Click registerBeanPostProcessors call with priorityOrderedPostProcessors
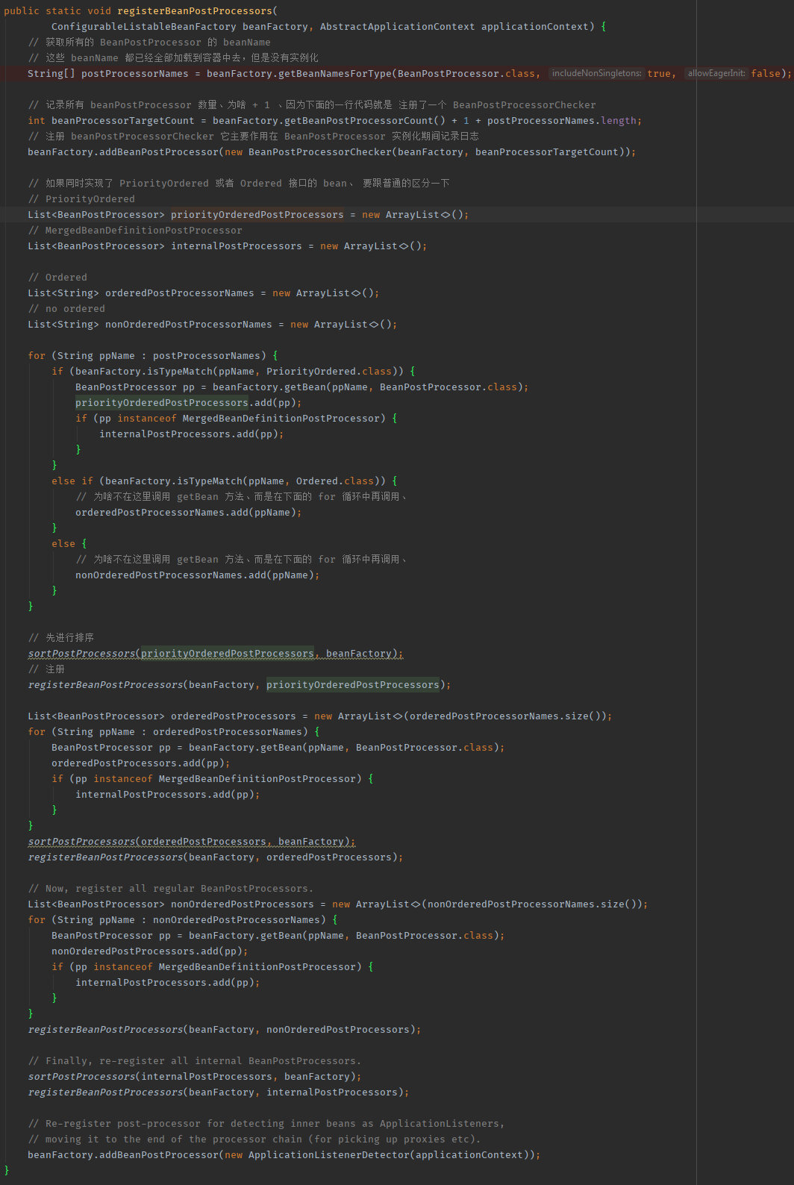The height and width of the screenshot is (1185, 794). tap(240, 684)
